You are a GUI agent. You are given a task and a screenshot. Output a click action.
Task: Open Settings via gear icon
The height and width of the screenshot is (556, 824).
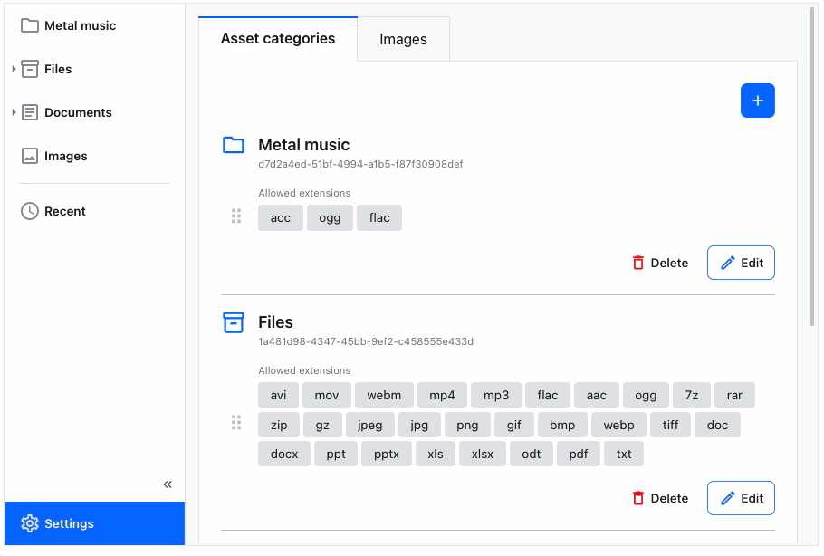(30, 523)
